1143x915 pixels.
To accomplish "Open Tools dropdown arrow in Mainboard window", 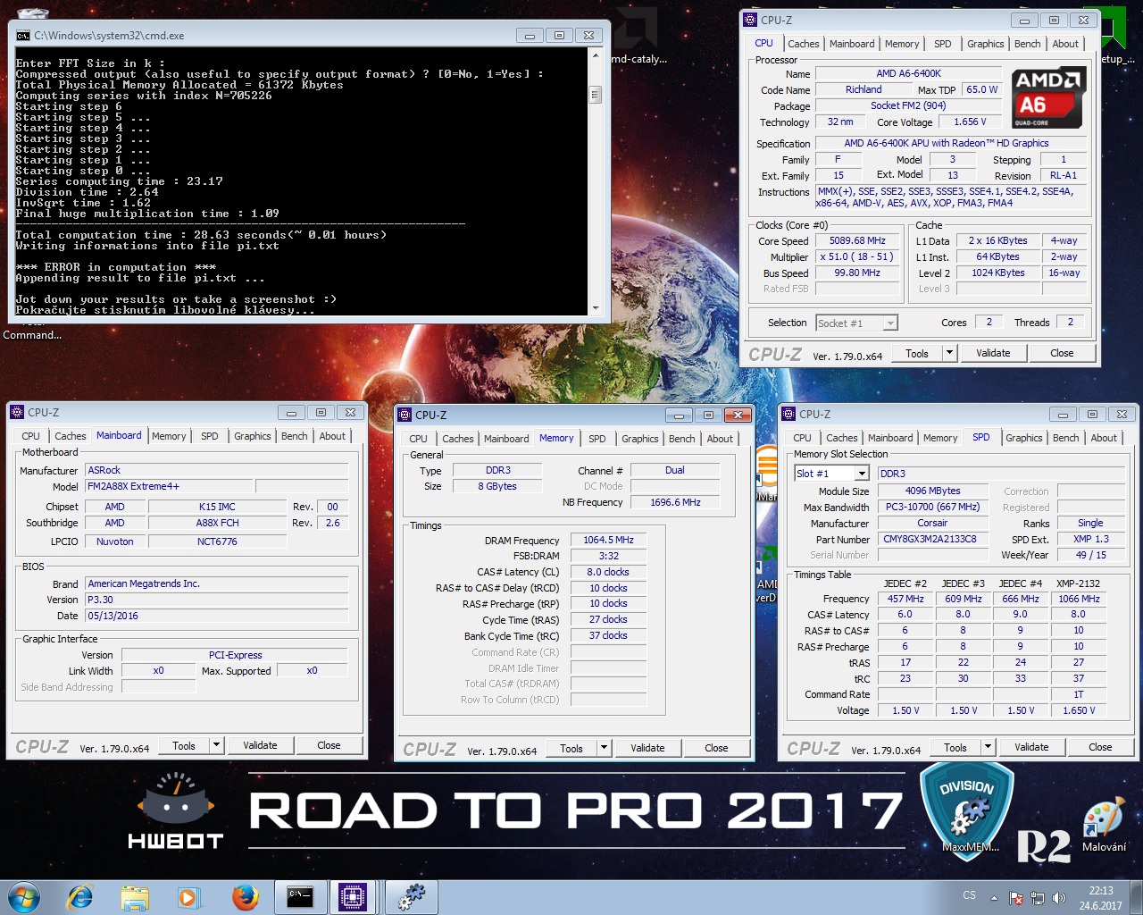I will pos(216,745).
